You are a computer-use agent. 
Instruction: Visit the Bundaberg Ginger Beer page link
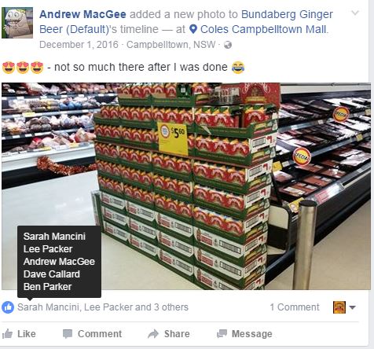(186, 22)
